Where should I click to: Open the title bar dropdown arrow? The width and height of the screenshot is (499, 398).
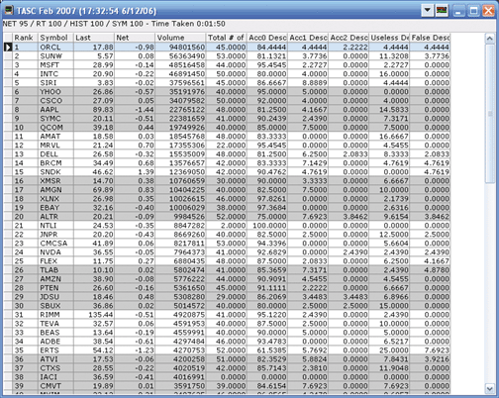click(427, 11)
